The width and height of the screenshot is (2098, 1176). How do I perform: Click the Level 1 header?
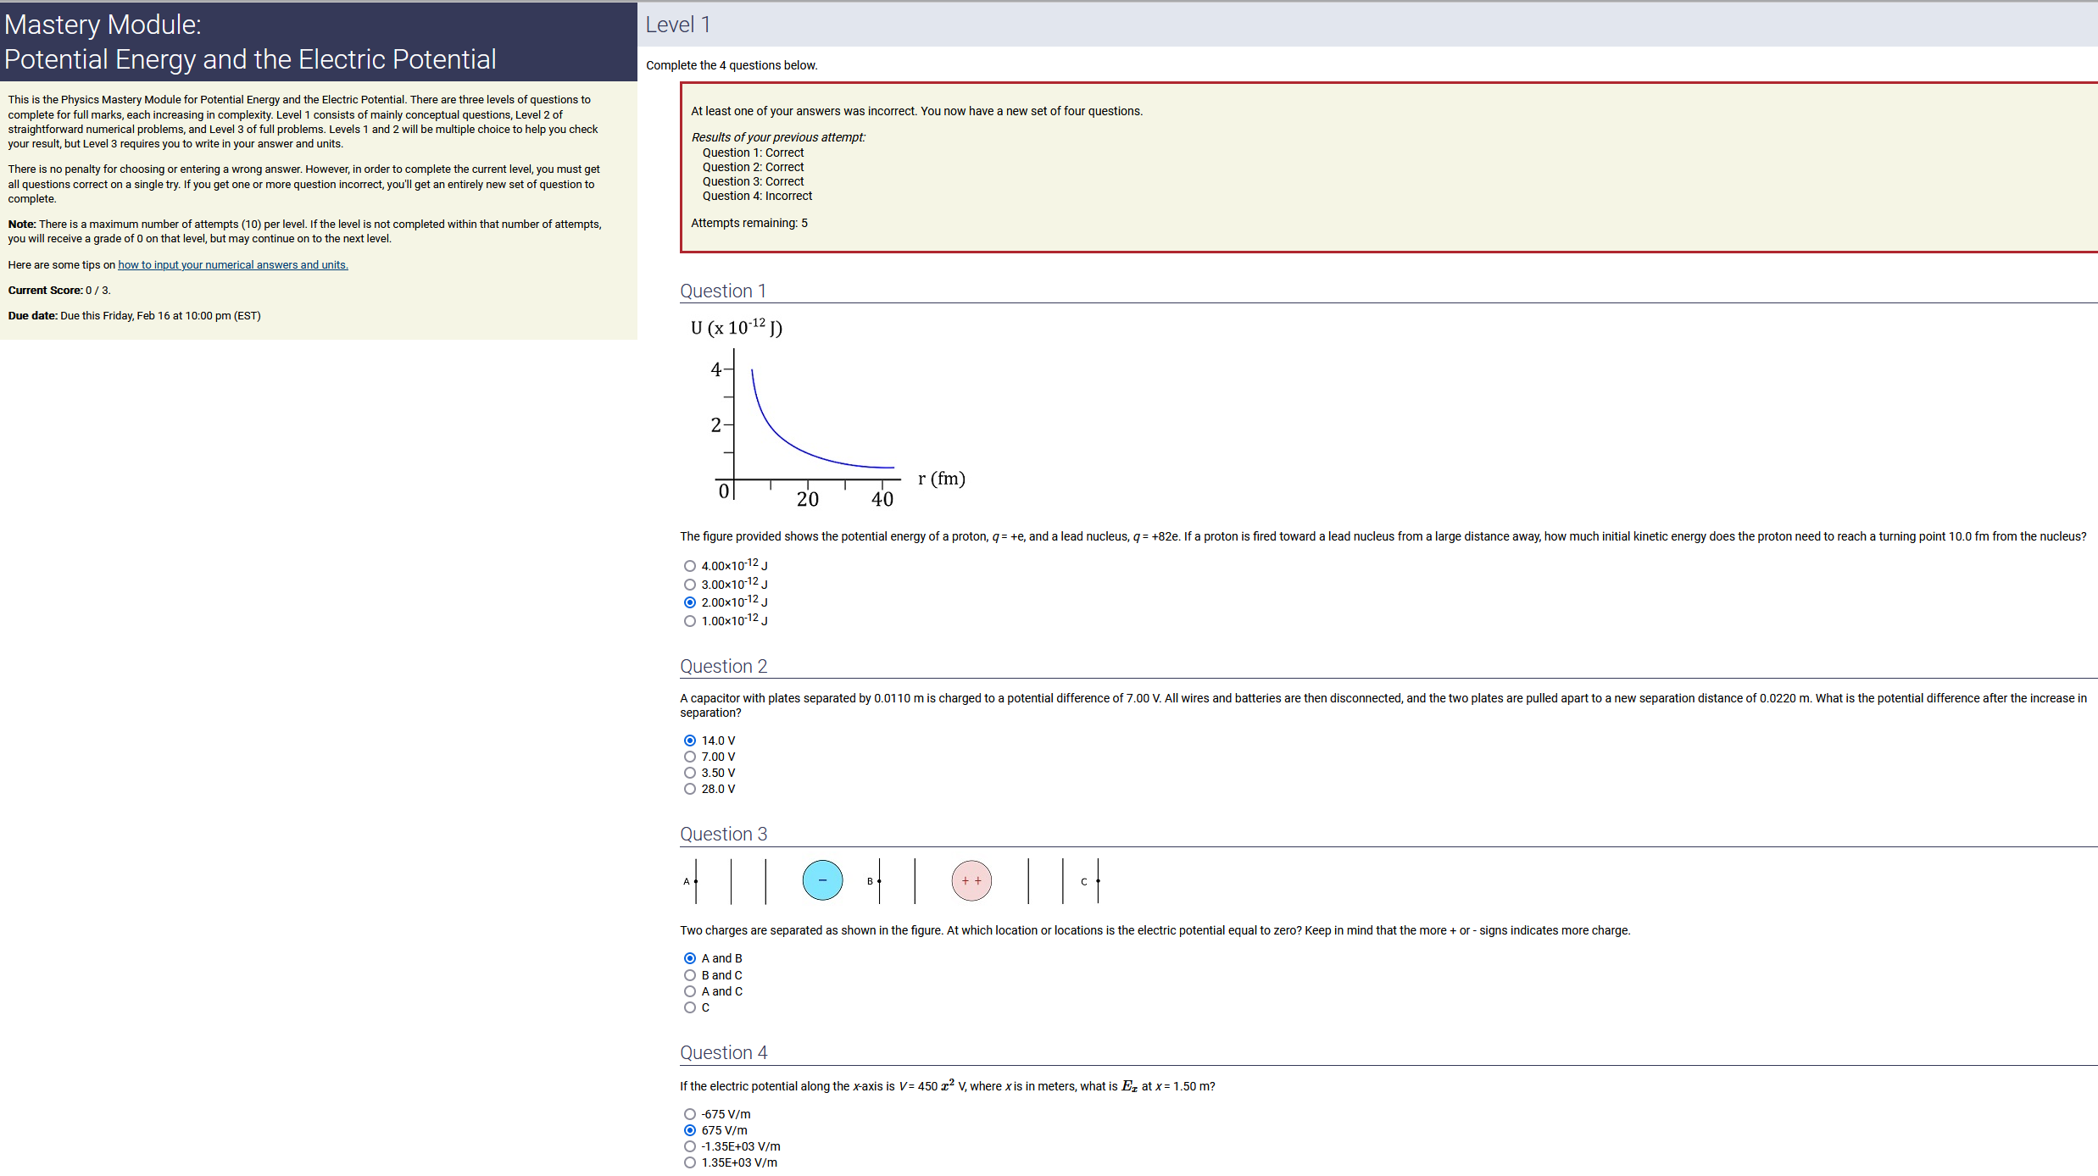[x=678, y=25]
